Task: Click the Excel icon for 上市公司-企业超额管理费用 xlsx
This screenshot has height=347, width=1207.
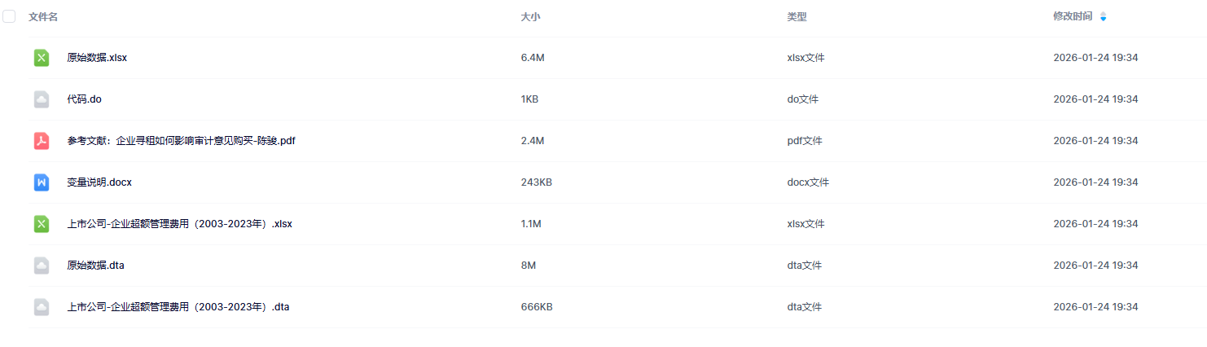Action: tap(42, 224)
